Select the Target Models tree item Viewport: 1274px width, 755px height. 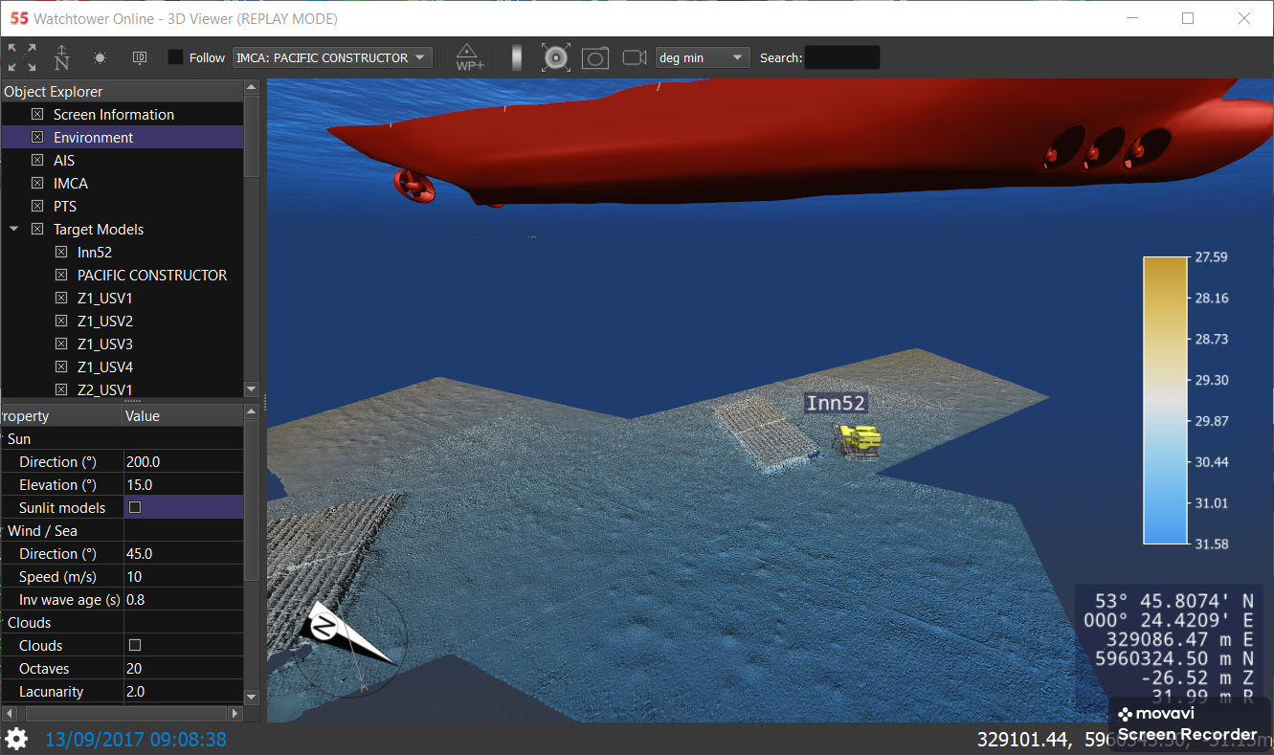[x=99, y=229]
